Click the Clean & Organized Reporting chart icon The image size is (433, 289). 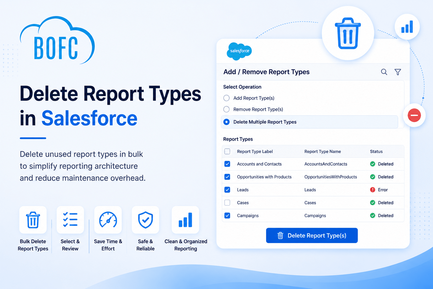[185, 220]
